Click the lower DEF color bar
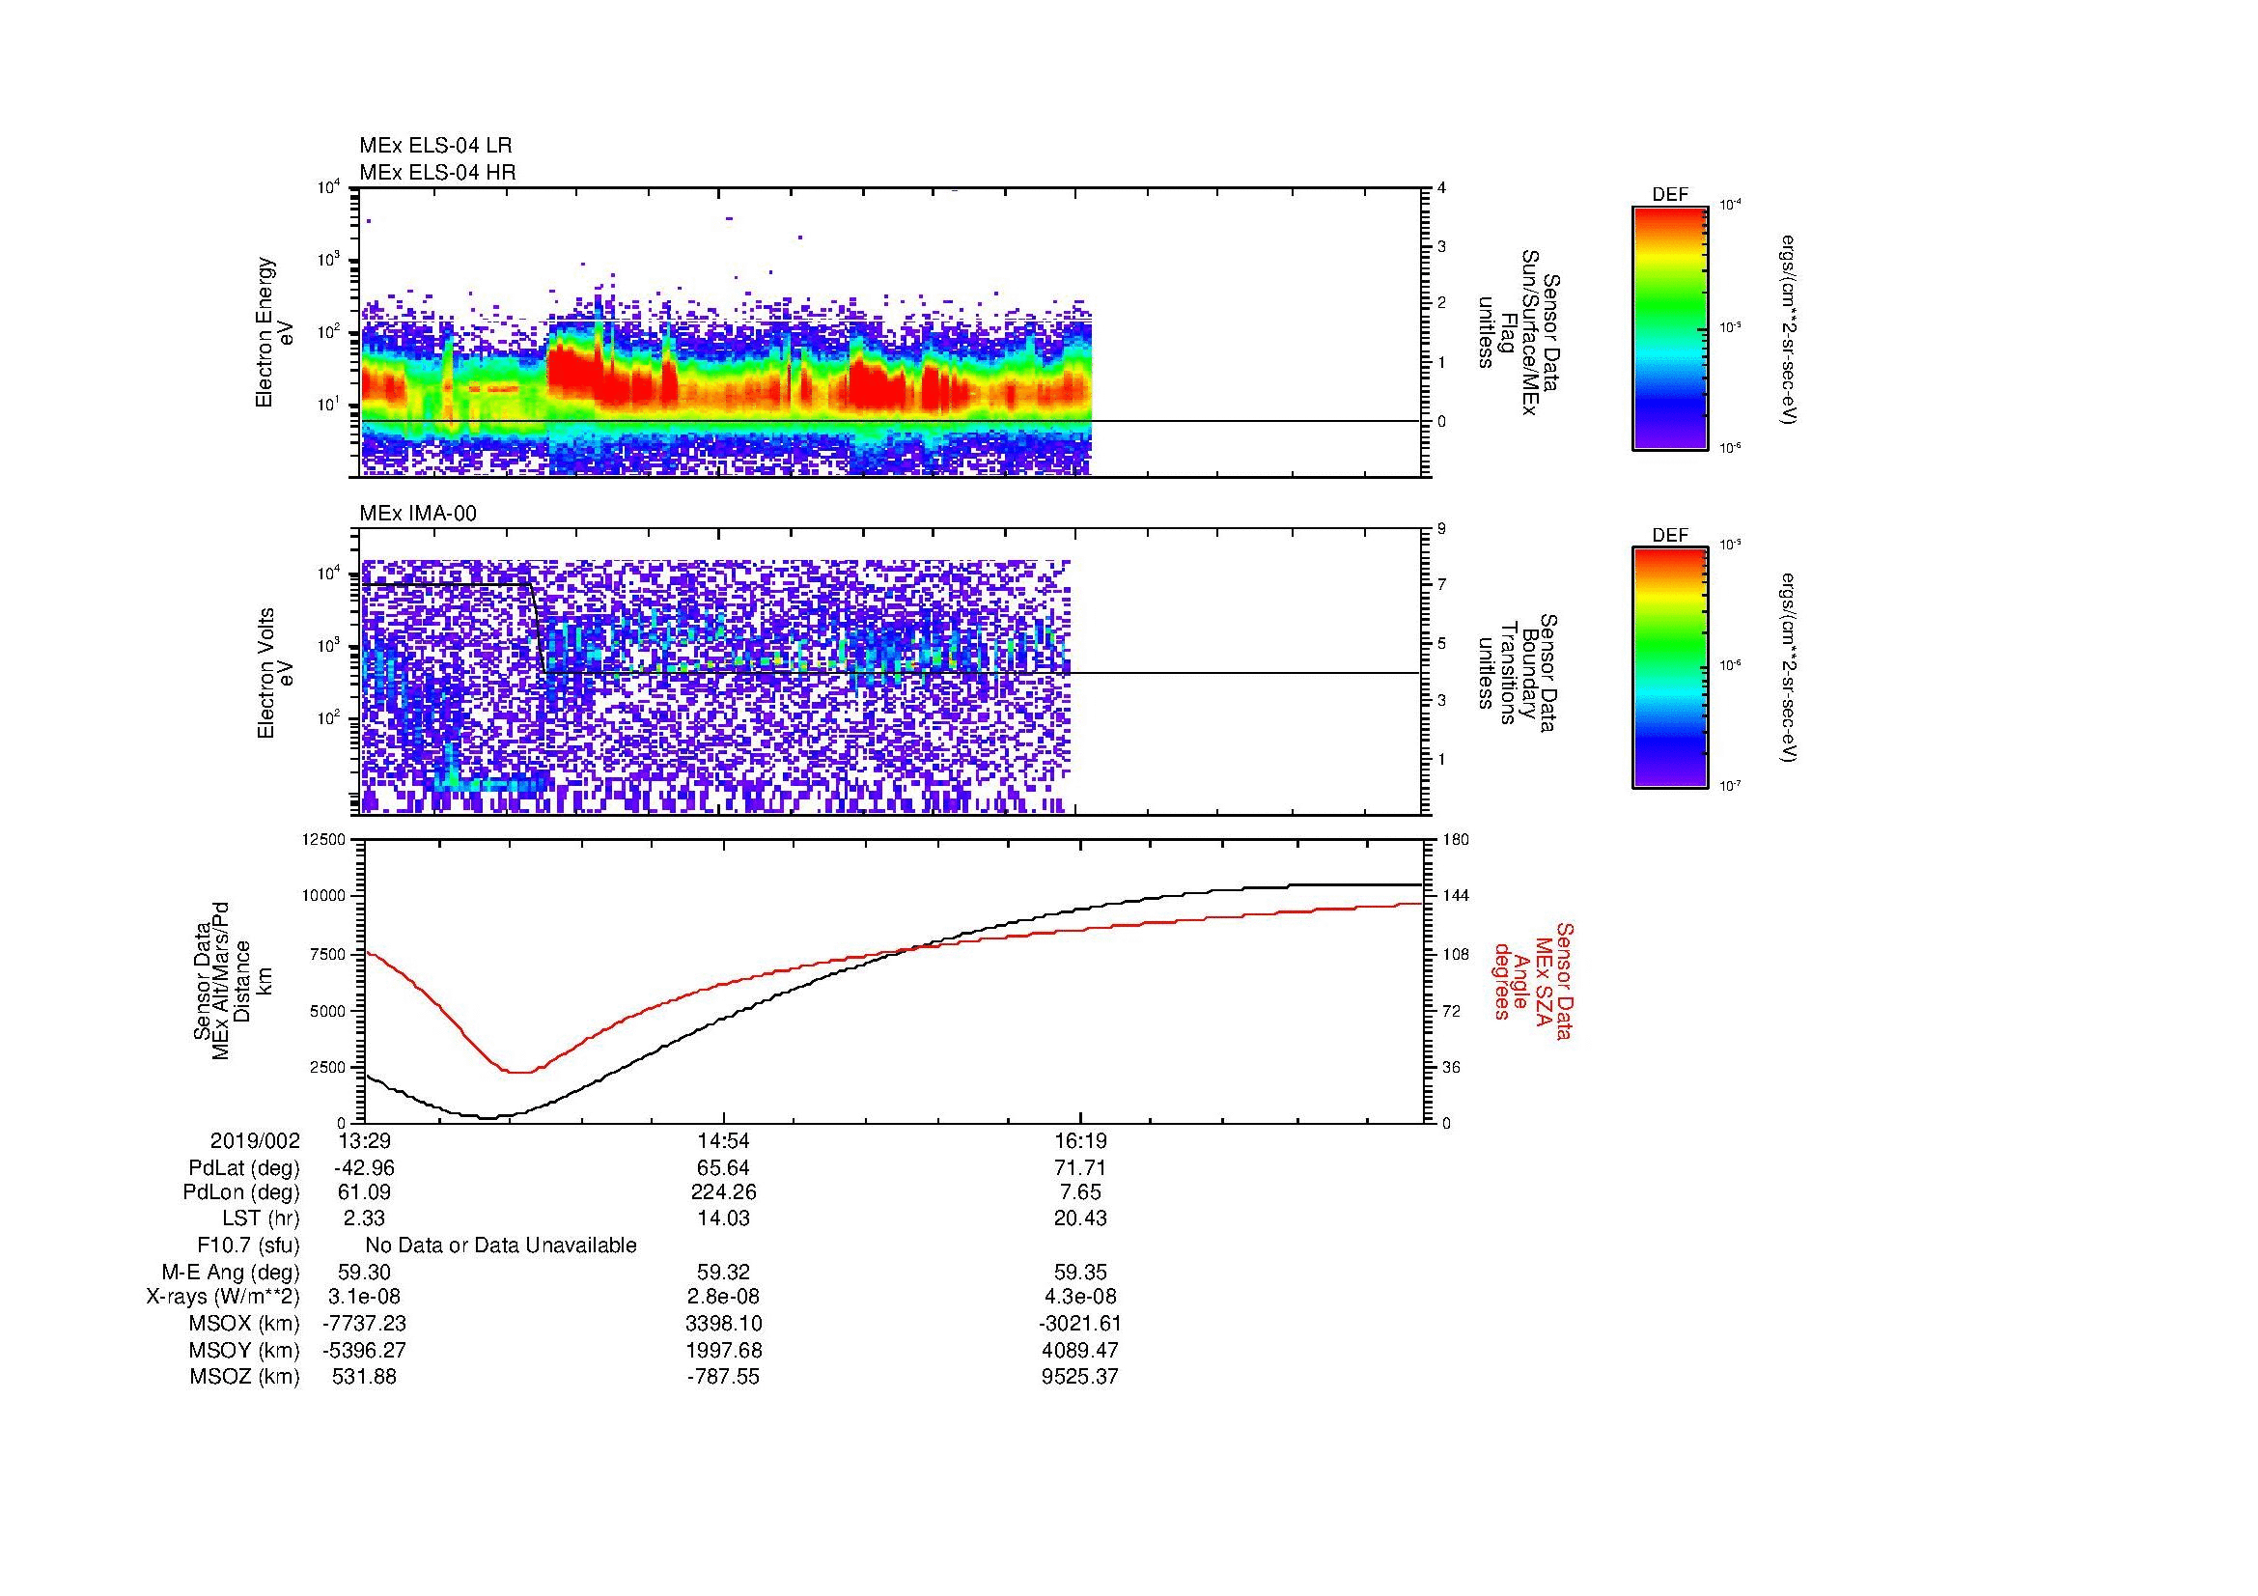The height and width of the screenshot is (1596, 2258). click(1669, 668)
